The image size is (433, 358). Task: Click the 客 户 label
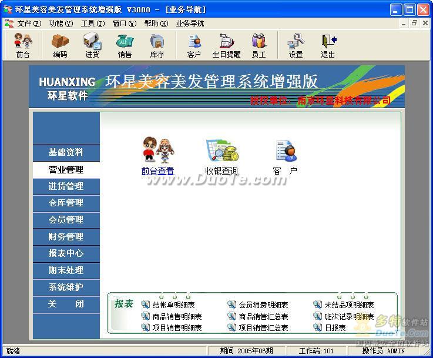[x=286, y=171]
